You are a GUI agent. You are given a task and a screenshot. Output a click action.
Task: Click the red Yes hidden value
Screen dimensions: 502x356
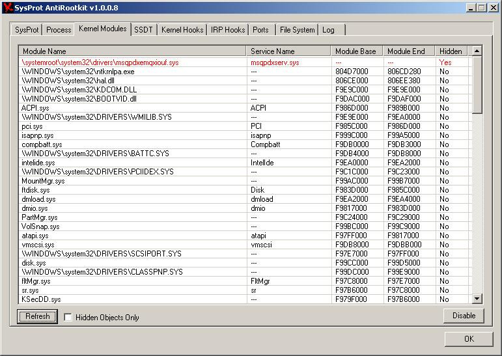tap(445, 62)
